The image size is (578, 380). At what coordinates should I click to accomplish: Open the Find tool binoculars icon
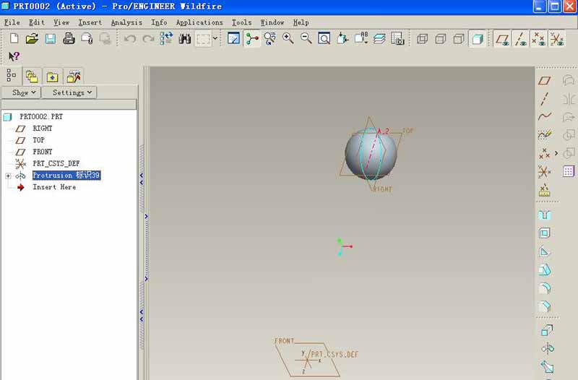(185, 38)
